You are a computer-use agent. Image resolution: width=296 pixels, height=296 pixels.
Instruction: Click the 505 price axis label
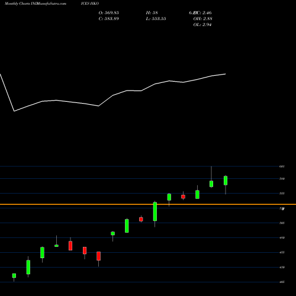click(282, 223)
